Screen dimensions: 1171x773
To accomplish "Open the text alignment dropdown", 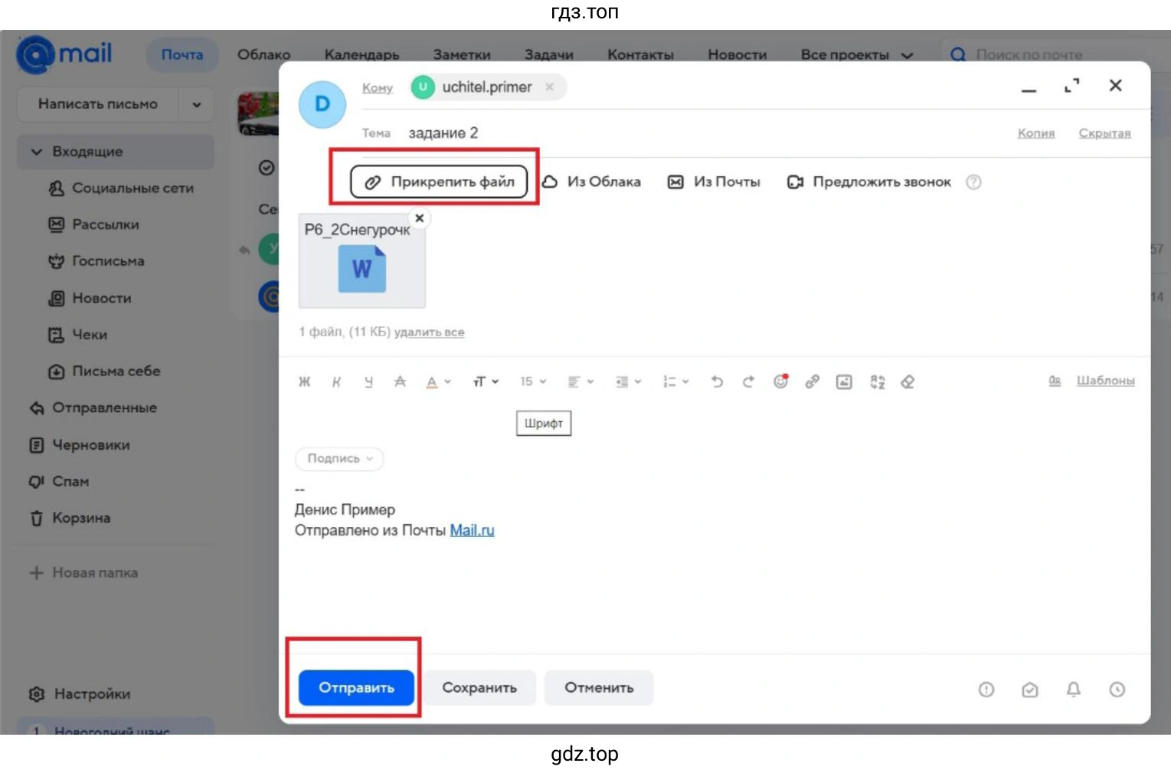I will point(581,382).
